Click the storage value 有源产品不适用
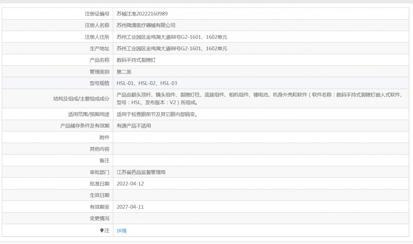Image resolution: width=413 pixels, height=244 pixels. pos(134,126)
